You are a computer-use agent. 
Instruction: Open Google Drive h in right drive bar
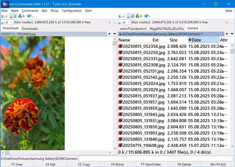click(x=139, y=16)
